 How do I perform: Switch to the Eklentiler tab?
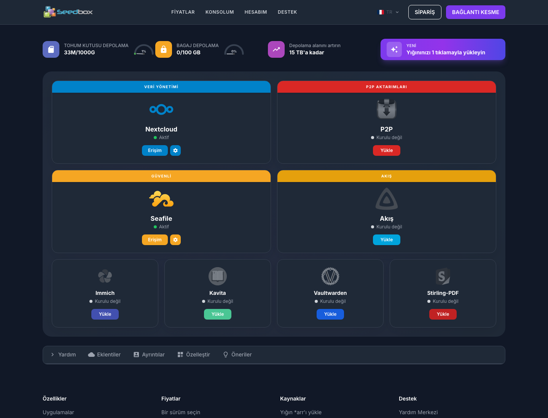[x=104, y=355]
